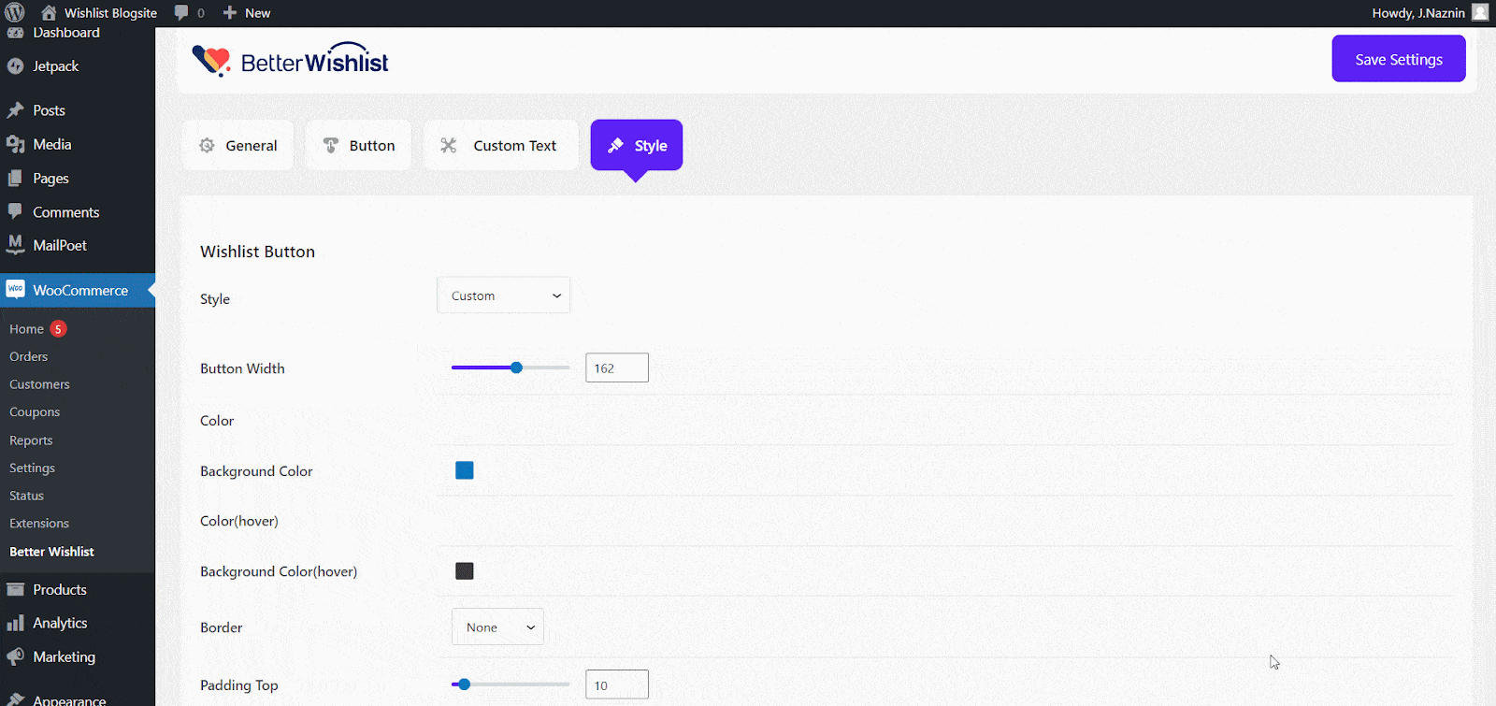Open WooCommerce Customers submenu
Image resolution: width=1496 pixels, height=706 pixels.
(39, 384)
